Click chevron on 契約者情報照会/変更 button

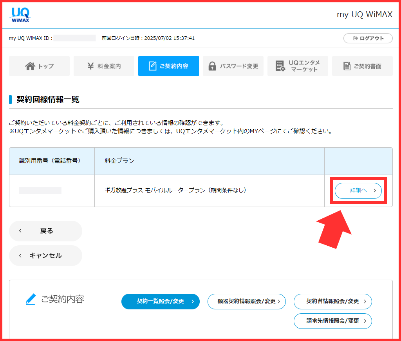coord(365,302)
